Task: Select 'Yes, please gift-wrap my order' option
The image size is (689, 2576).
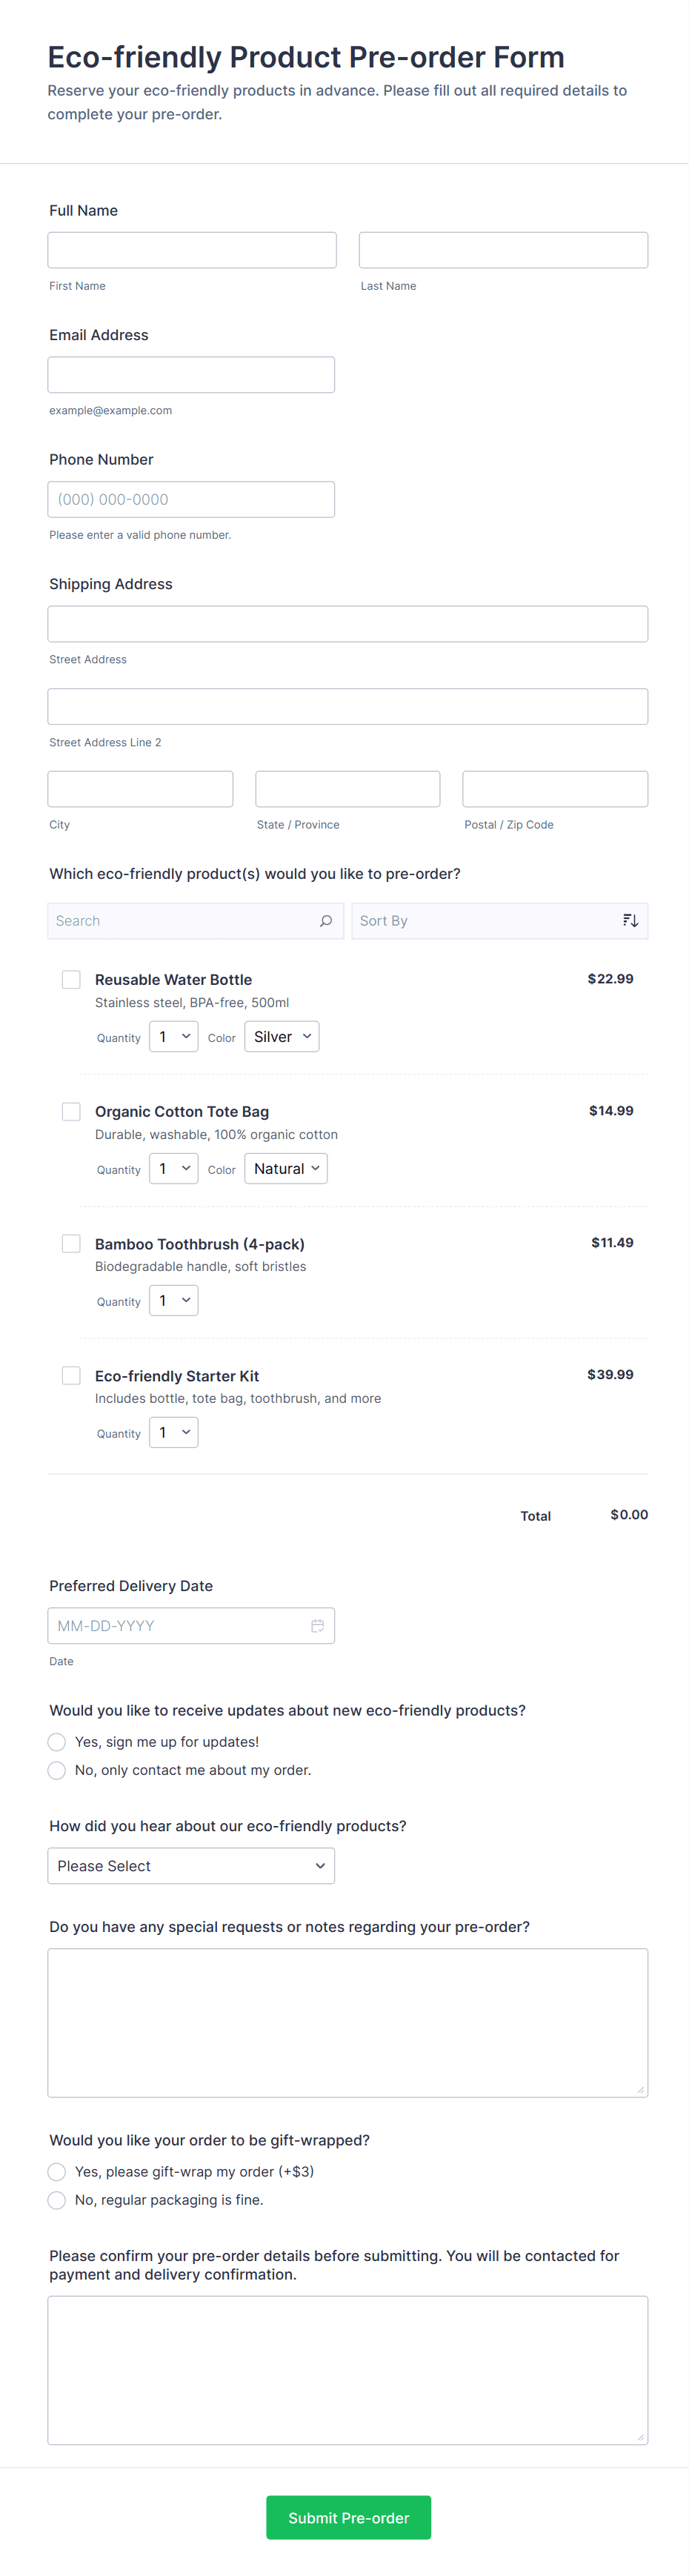Action: pyautogui.click(x=57, y=2172)
